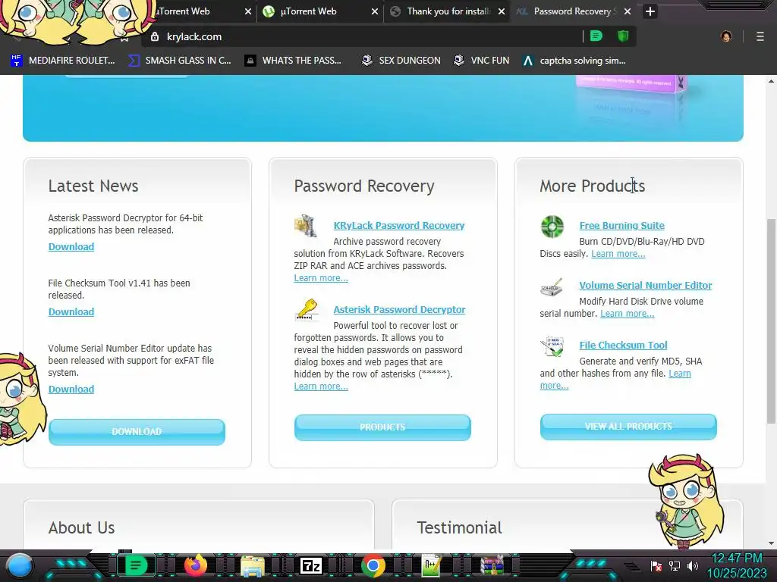777x582 pixels.
Task: Click the Free Burning Suite disc icon
Action: click(552, 227)
